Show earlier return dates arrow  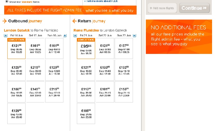pyautogui.click(x=75, y=35)
